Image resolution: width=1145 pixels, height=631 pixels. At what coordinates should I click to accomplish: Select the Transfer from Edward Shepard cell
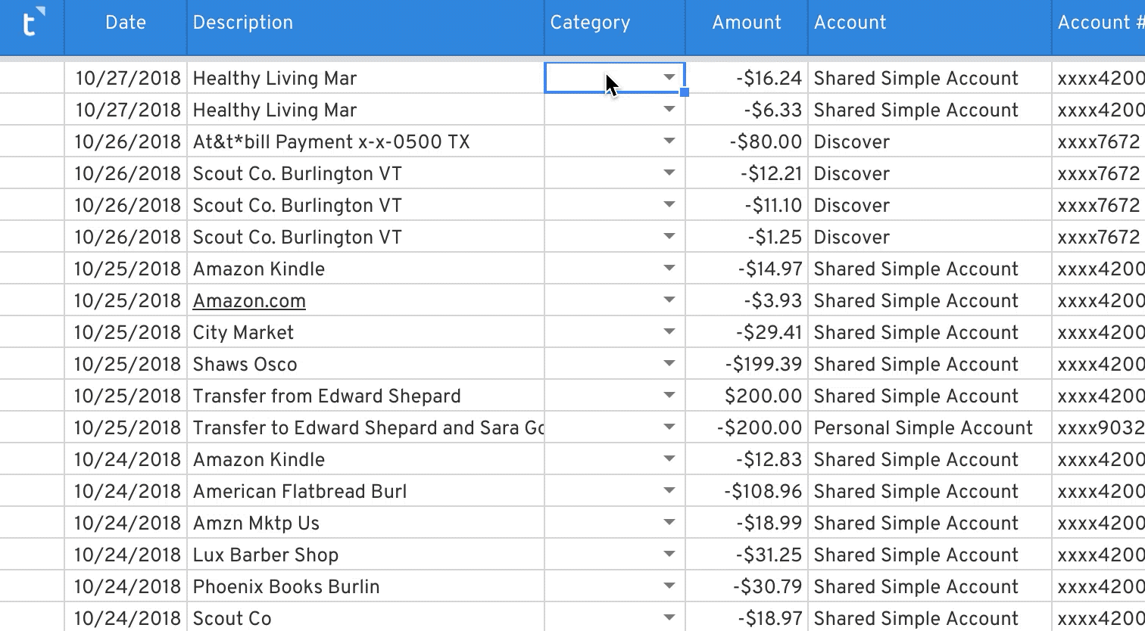365,396
